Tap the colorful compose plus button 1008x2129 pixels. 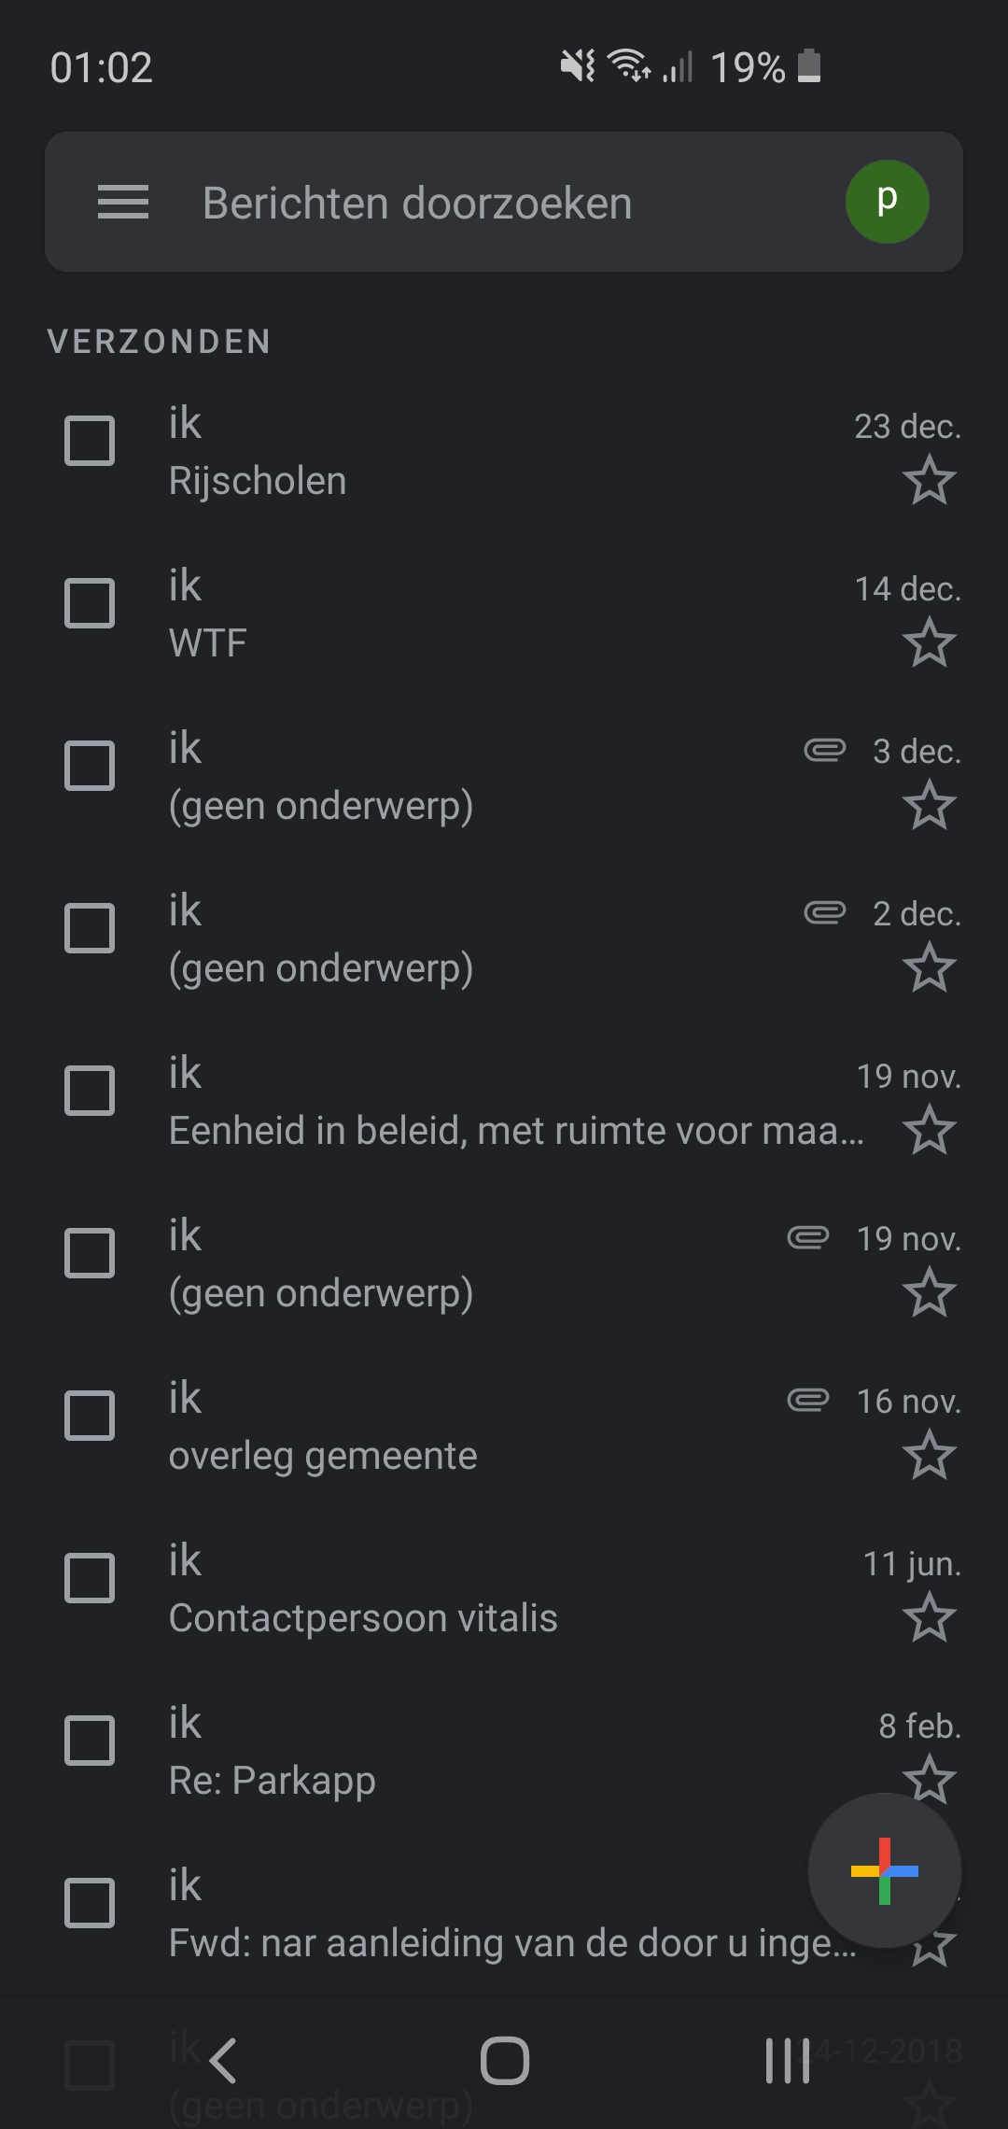[885, 1870]
